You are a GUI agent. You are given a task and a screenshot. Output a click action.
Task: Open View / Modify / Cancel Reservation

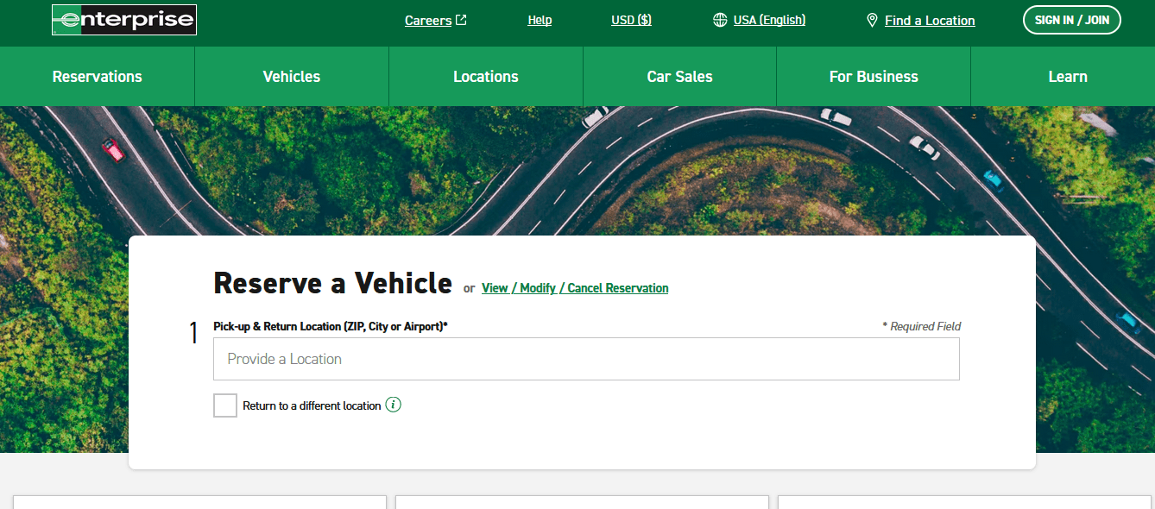point(575,287)
